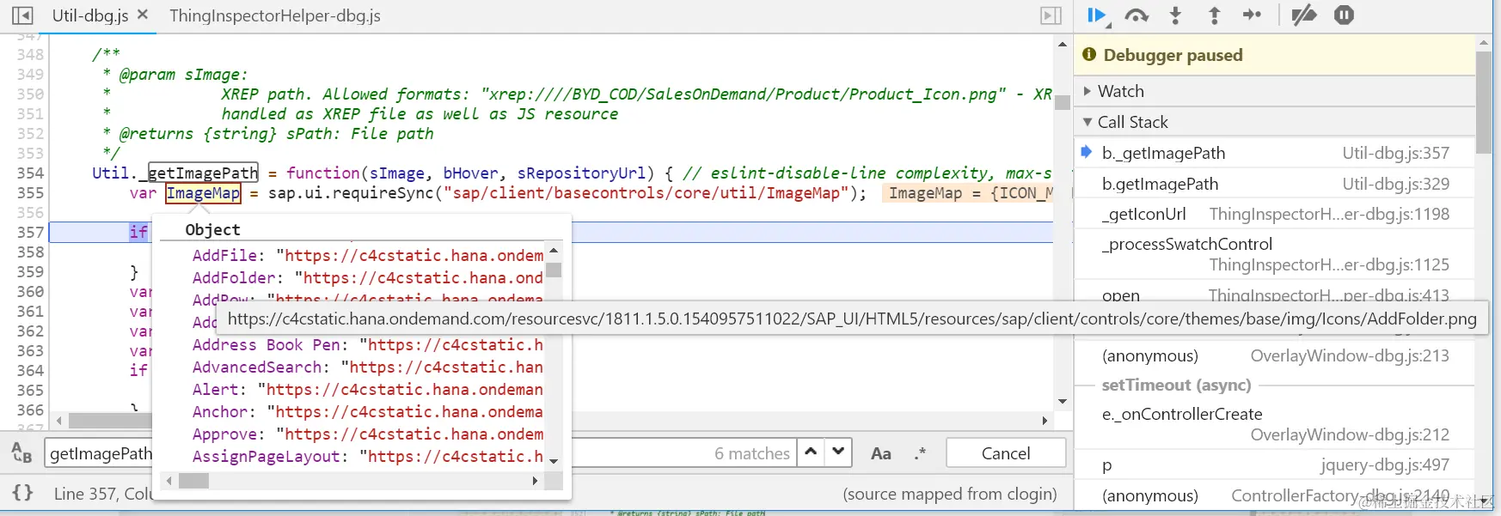Screen dimensions: 1501x516
Task: Click code editor horizontal scrollbar right arrow
Action: [x=1045, y=421]
